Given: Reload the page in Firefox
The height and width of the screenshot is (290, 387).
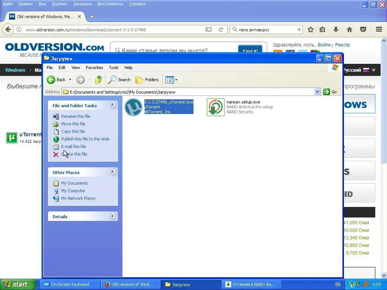Looking at the screenshot, I should click(x=221, y=29).
